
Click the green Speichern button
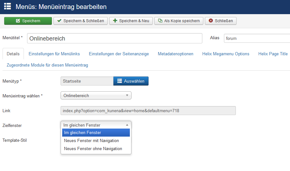(28, 21)
